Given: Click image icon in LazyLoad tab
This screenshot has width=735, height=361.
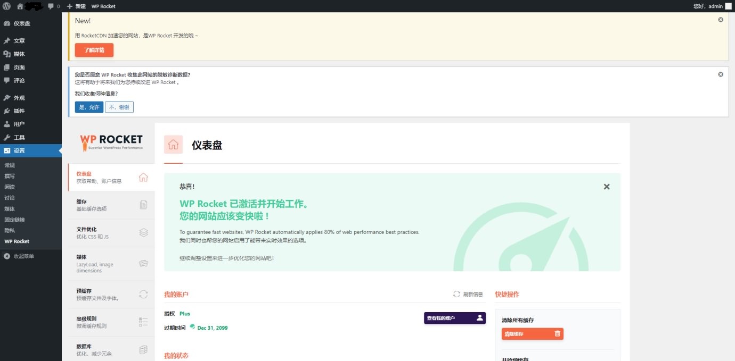Looking at the screenshot, I should coord(143,263).
